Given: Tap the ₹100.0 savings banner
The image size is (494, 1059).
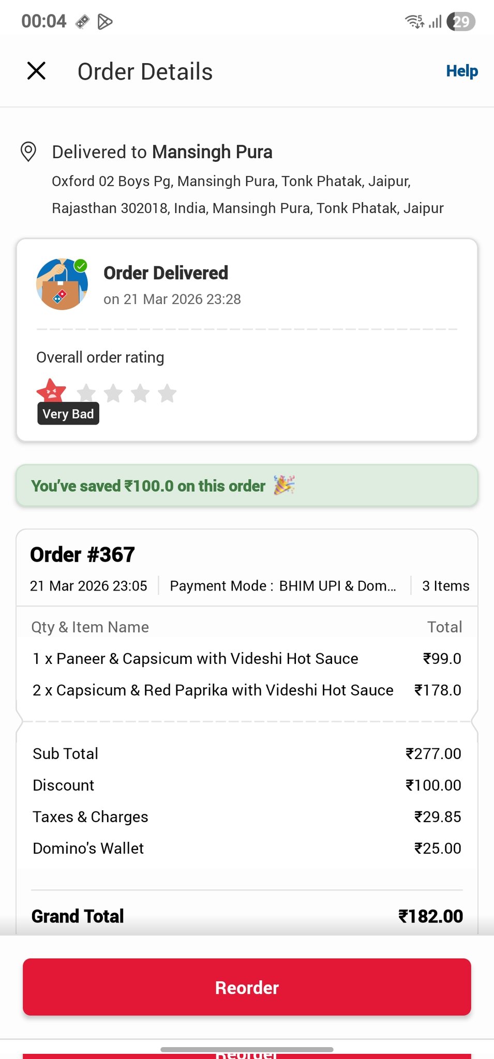Looking at the screenshot, I should (x=148, y=486).
